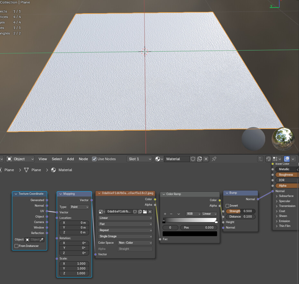Enable Invert on the Bump node
Screen dimensions: 299x284
click(227, 206)
